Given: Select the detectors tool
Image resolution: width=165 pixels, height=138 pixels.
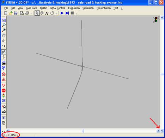Looking at the screenshot, I should (x=4, y=101).
